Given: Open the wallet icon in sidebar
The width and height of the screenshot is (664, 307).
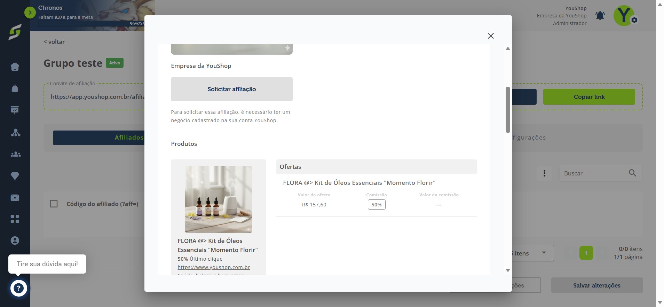Looking at the screenshot, I should coord(15,198).
